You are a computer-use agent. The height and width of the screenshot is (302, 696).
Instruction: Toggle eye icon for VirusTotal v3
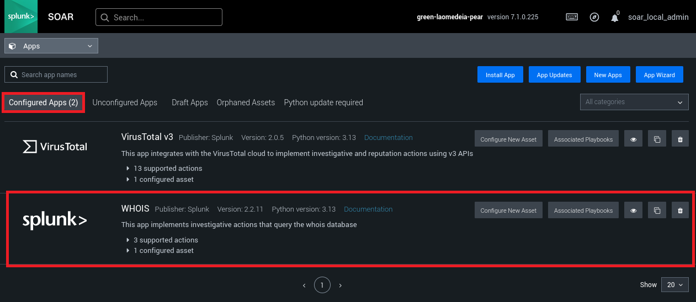click(633, 139)
